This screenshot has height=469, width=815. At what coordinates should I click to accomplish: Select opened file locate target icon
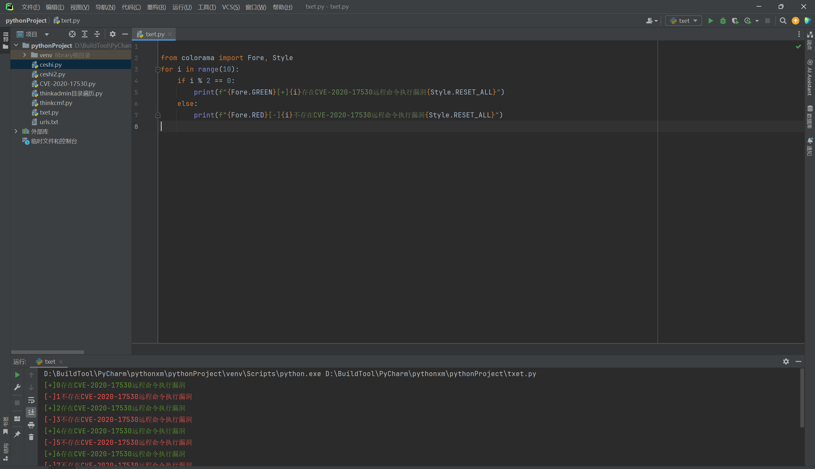coord(72,34)
